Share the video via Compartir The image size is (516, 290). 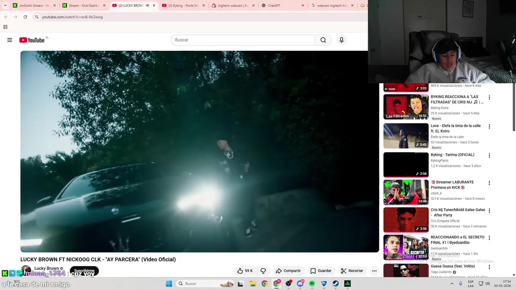288,271
